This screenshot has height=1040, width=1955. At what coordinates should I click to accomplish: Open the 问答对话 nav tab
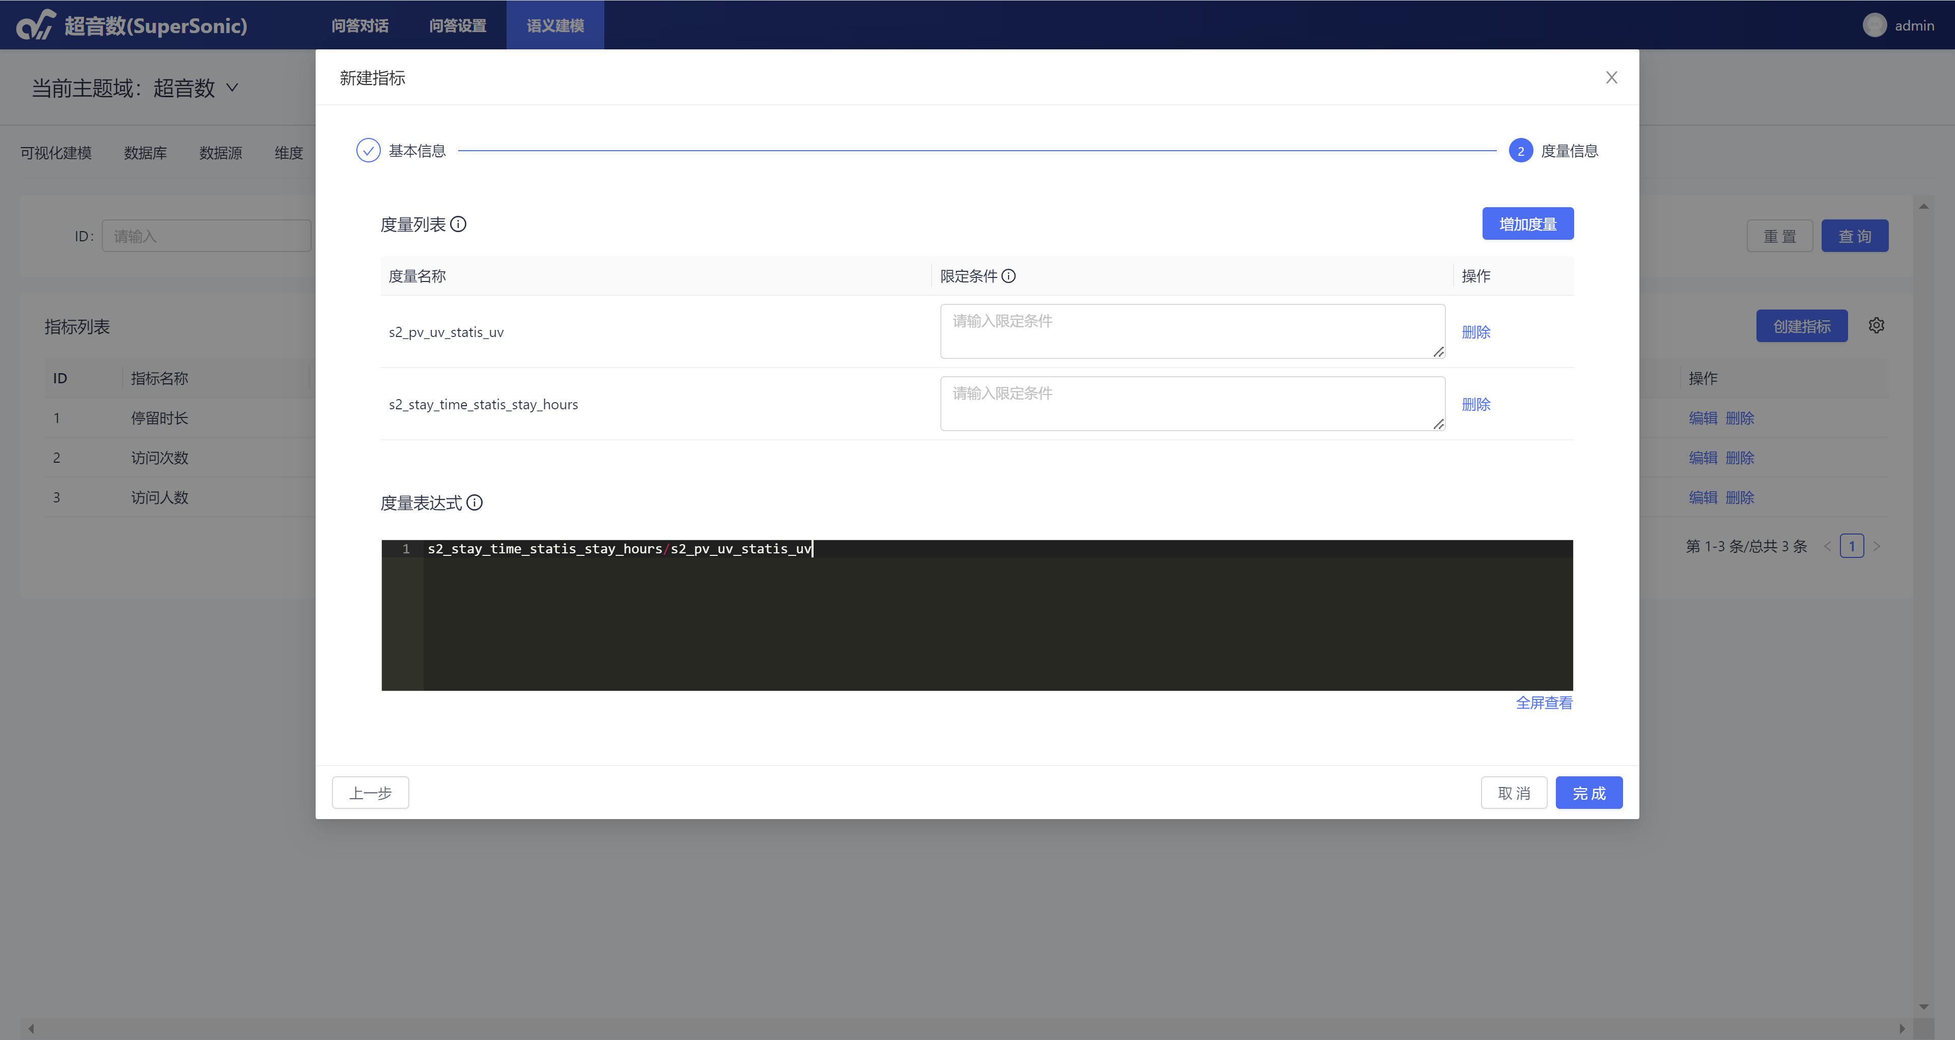click(x=360, y=25)
